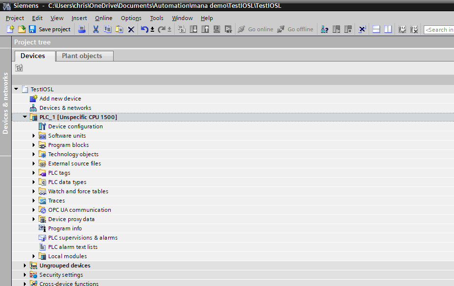Click the Start runtime on PC icon
Viewport: 454px width, 286px height.
(x=228, y=29)
